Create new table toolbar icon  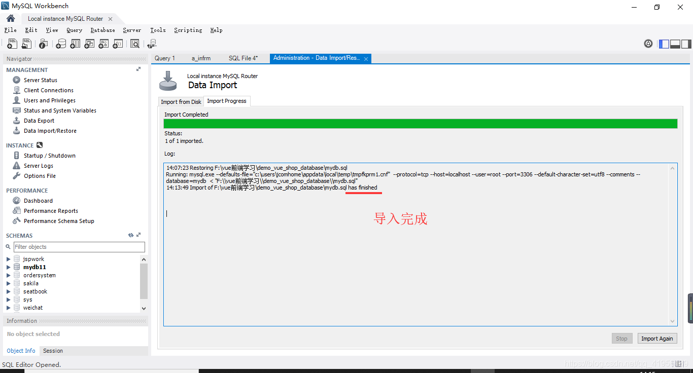(75, 44)
